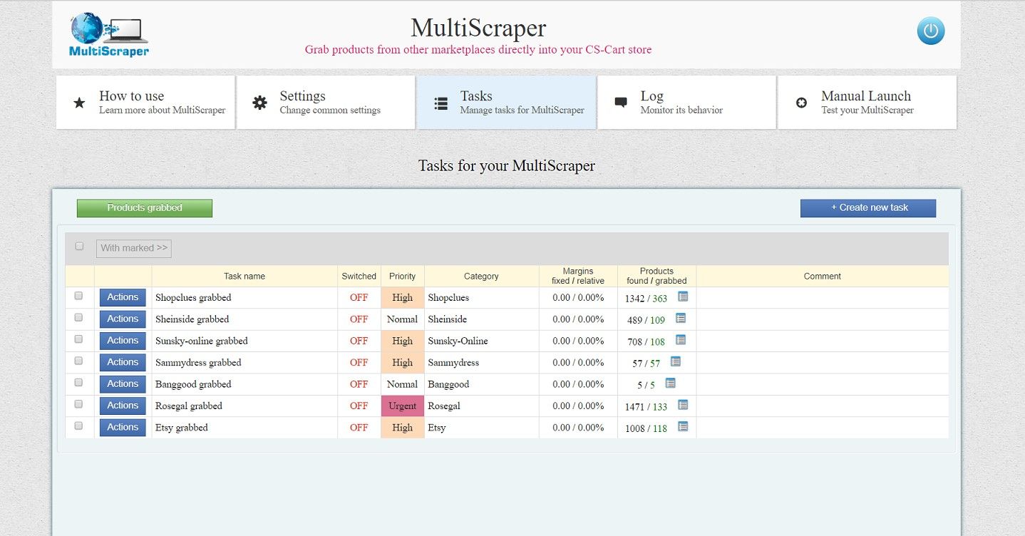Open the Manual Launch tab
Viewport: 1025px width, 536px height.
(x=867, y=103)
